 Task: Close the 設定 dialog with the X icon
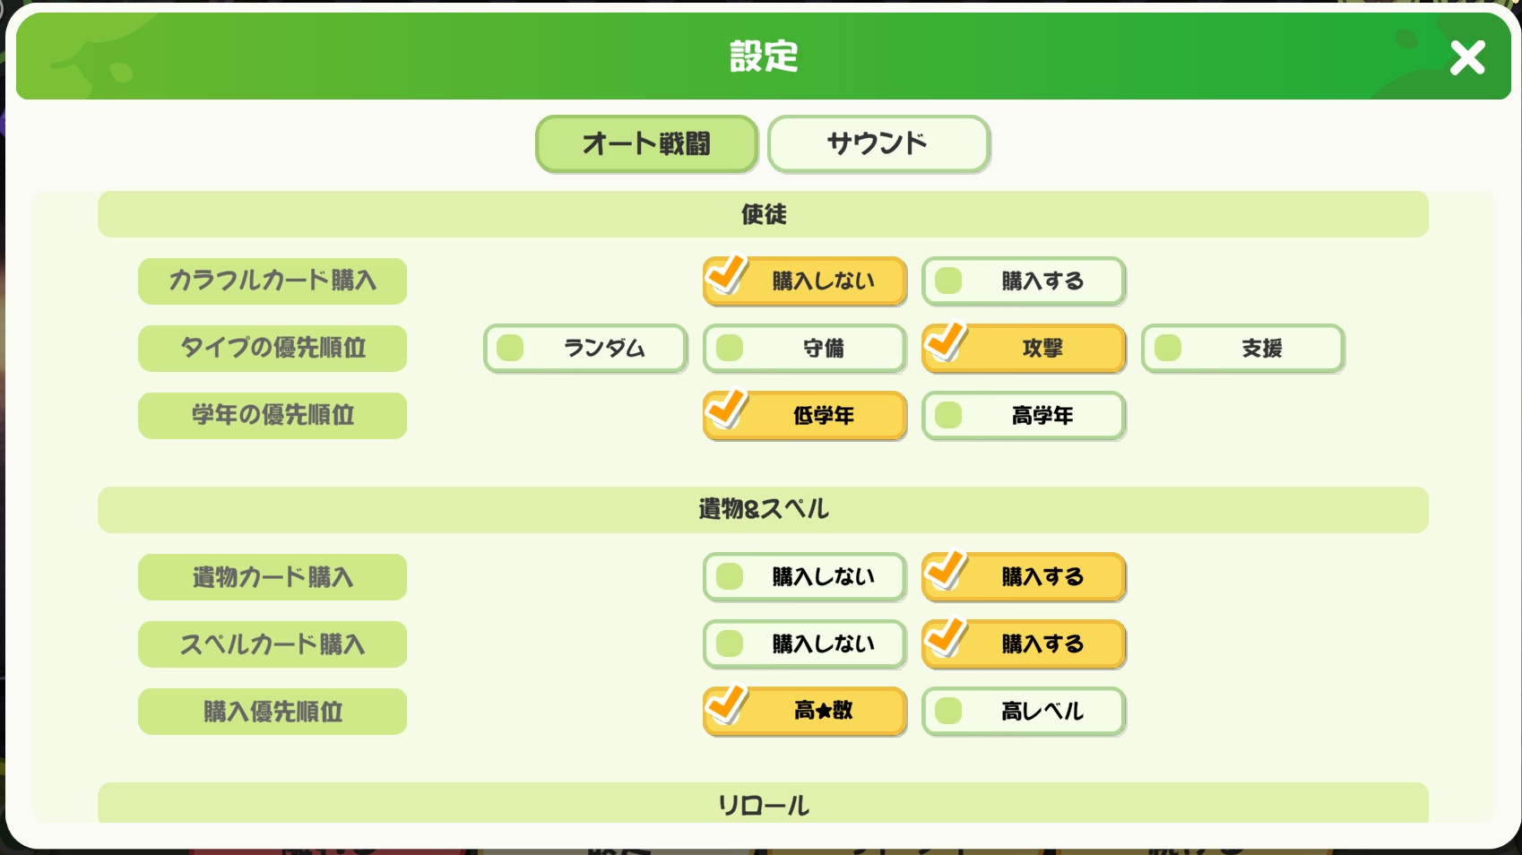pos(1467,57)
